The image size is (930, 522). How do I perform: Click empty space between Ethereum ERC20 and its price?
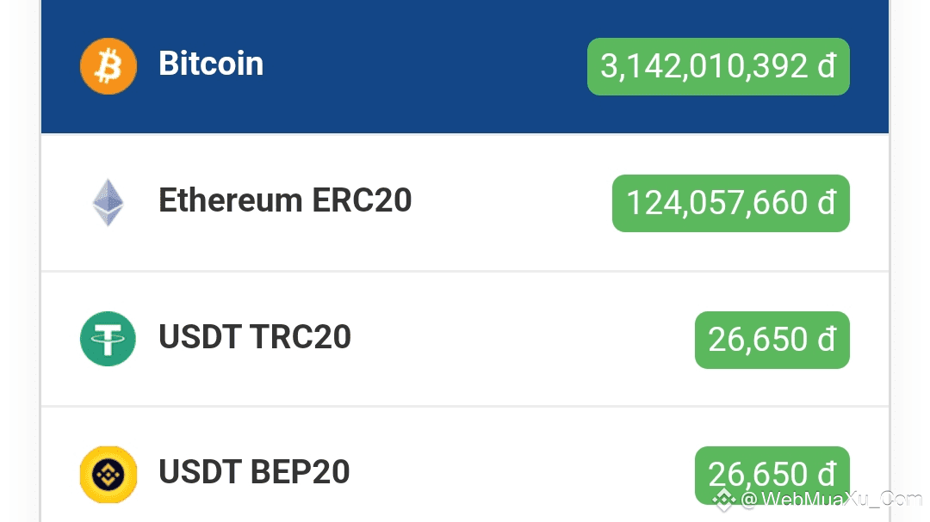tap(512, 203)
